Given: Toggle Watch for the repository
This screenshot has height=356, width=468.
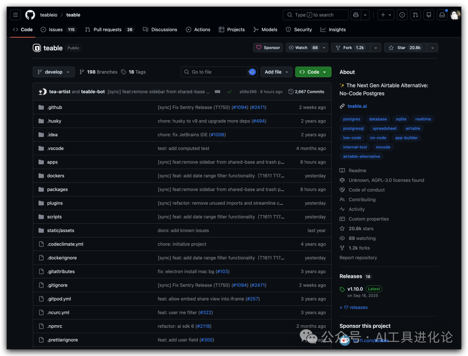Looking at the screenshot, I should 303,48.
